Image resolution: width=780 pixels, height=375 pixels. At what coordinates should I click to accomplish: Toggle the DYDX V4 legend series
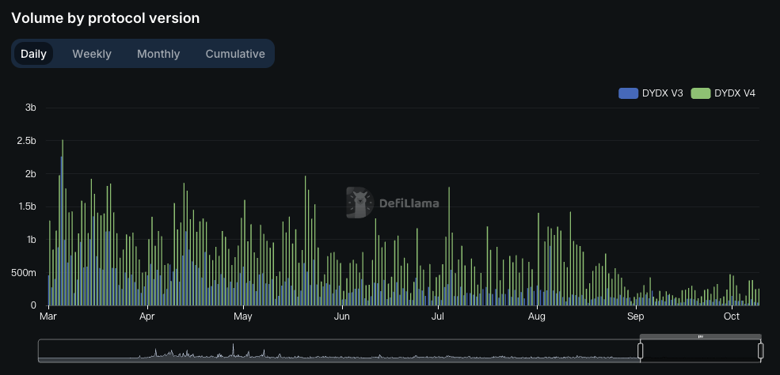pos(723,93)
